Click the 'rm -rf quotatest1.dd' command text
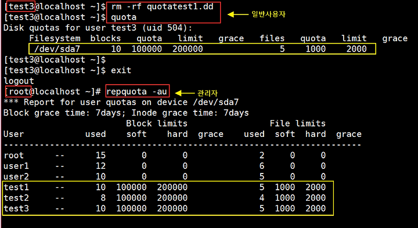This screenshot has width=418, height=228. [163, 6]
